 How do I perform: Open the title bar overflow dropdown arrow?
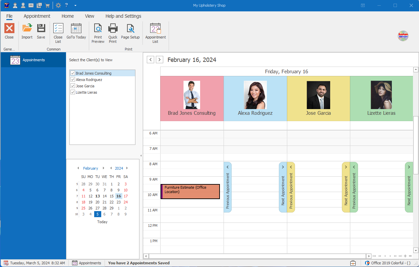75,5
